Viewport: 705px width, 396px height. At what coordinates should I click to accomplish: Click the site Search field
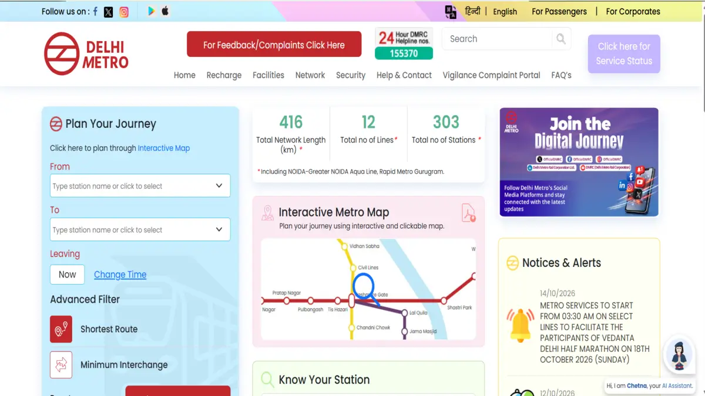point(498,39)
